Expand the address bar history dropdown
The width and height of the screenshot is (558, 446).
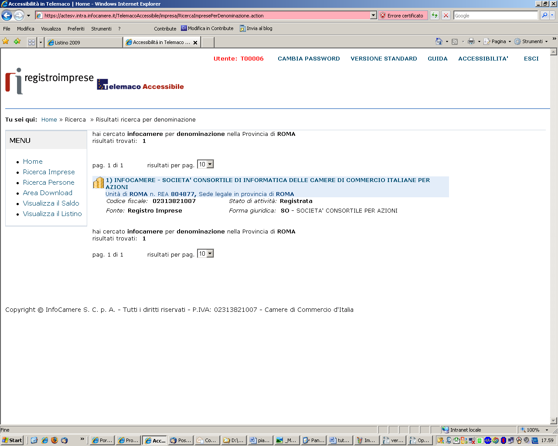pyautogui.click(x=374, y=16)
